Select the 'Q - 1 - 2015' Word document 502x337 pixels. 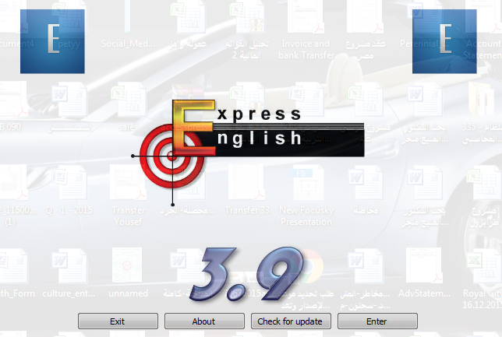[x=69, y=190]
